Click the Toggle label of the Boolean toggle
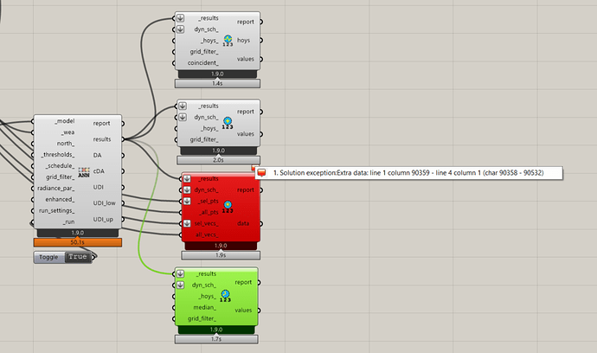 point(49,257)
